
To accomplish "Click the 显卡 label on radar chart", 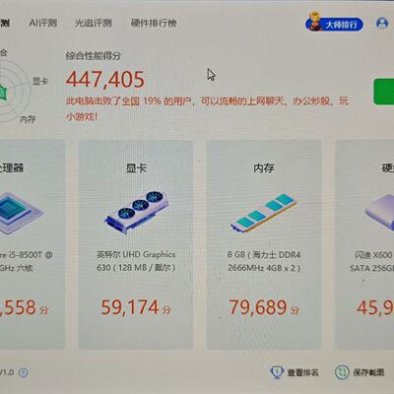I will pos(40,81).
